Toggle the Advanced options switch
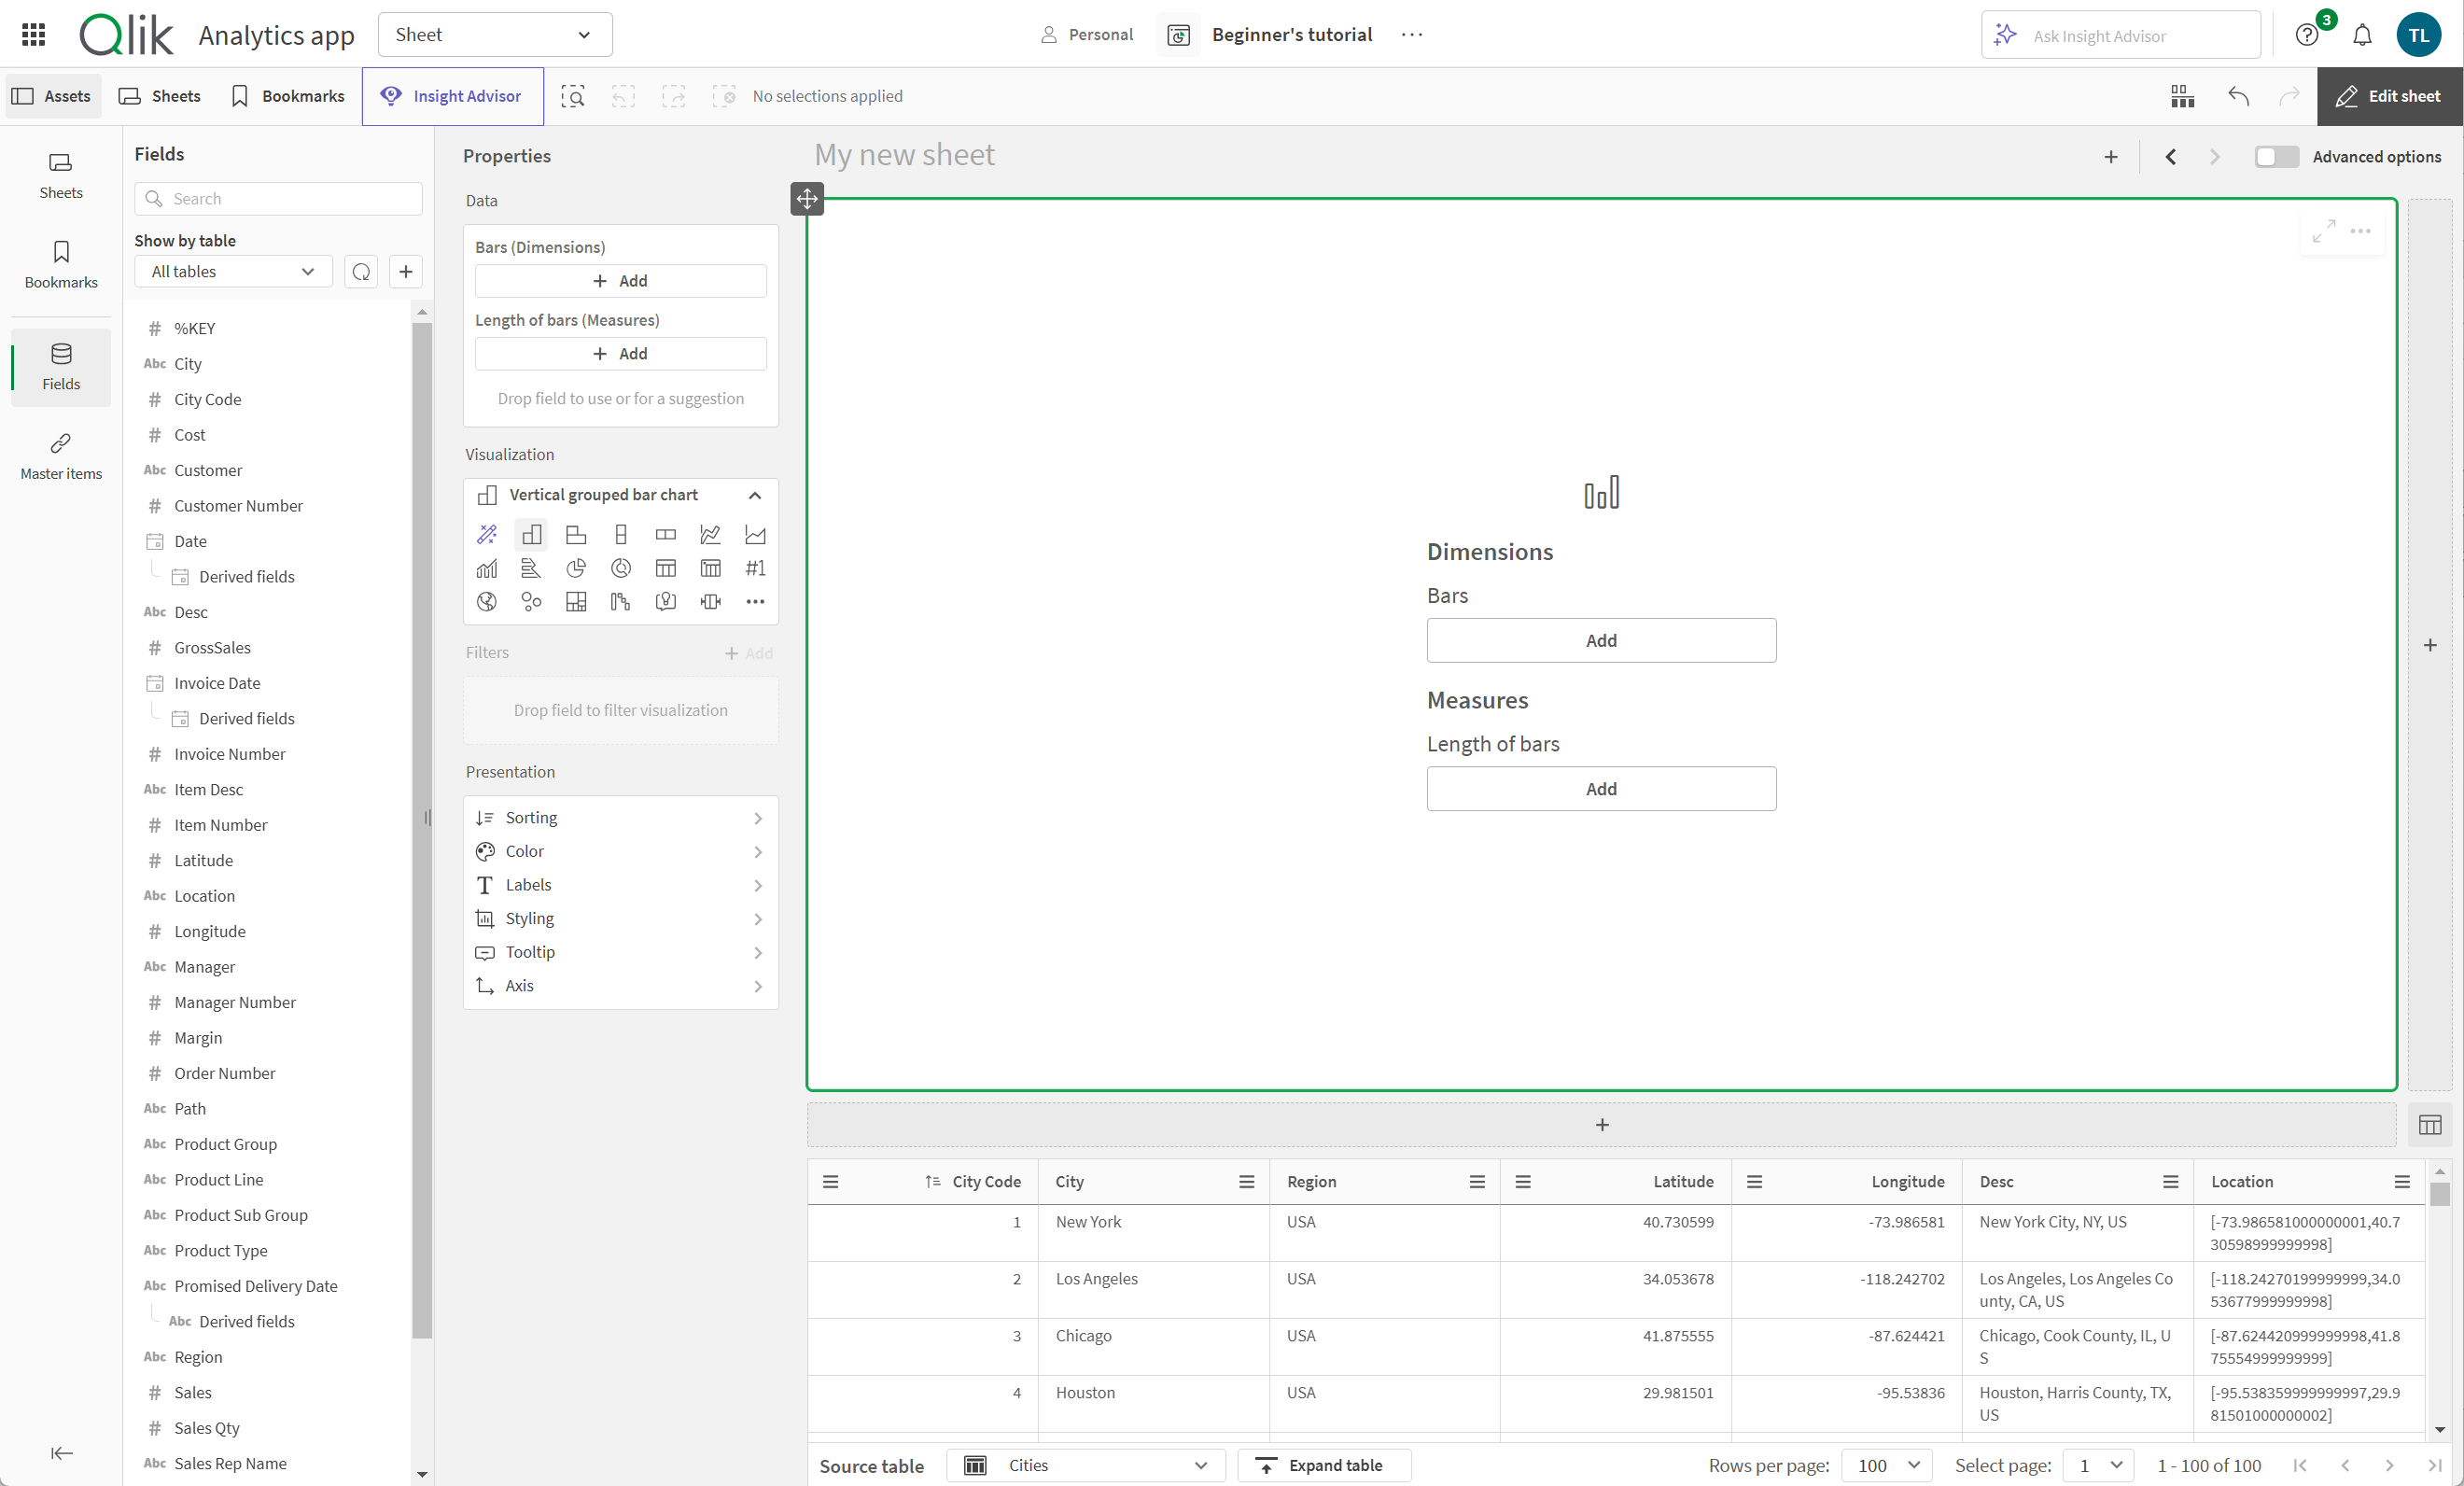The width and height of the screenshot is (2464, 1486). click(x=2274, y=157)
